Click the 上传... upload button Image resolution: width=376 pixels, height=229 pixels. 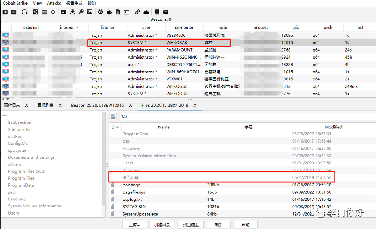pyautogui.click(x=134, y=224)
